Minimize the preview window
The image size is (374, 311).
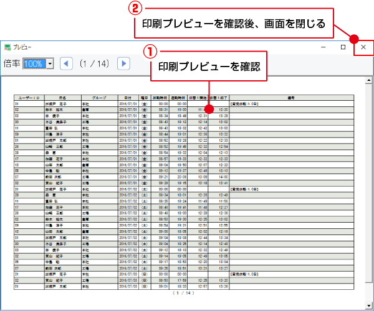(x=322, y=47)
